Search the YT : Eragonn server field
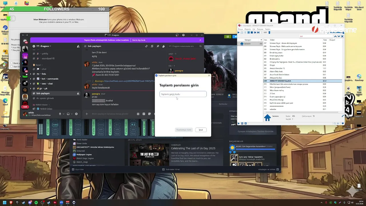The height and width of the screenshot is (206, 366). (185, 46)
